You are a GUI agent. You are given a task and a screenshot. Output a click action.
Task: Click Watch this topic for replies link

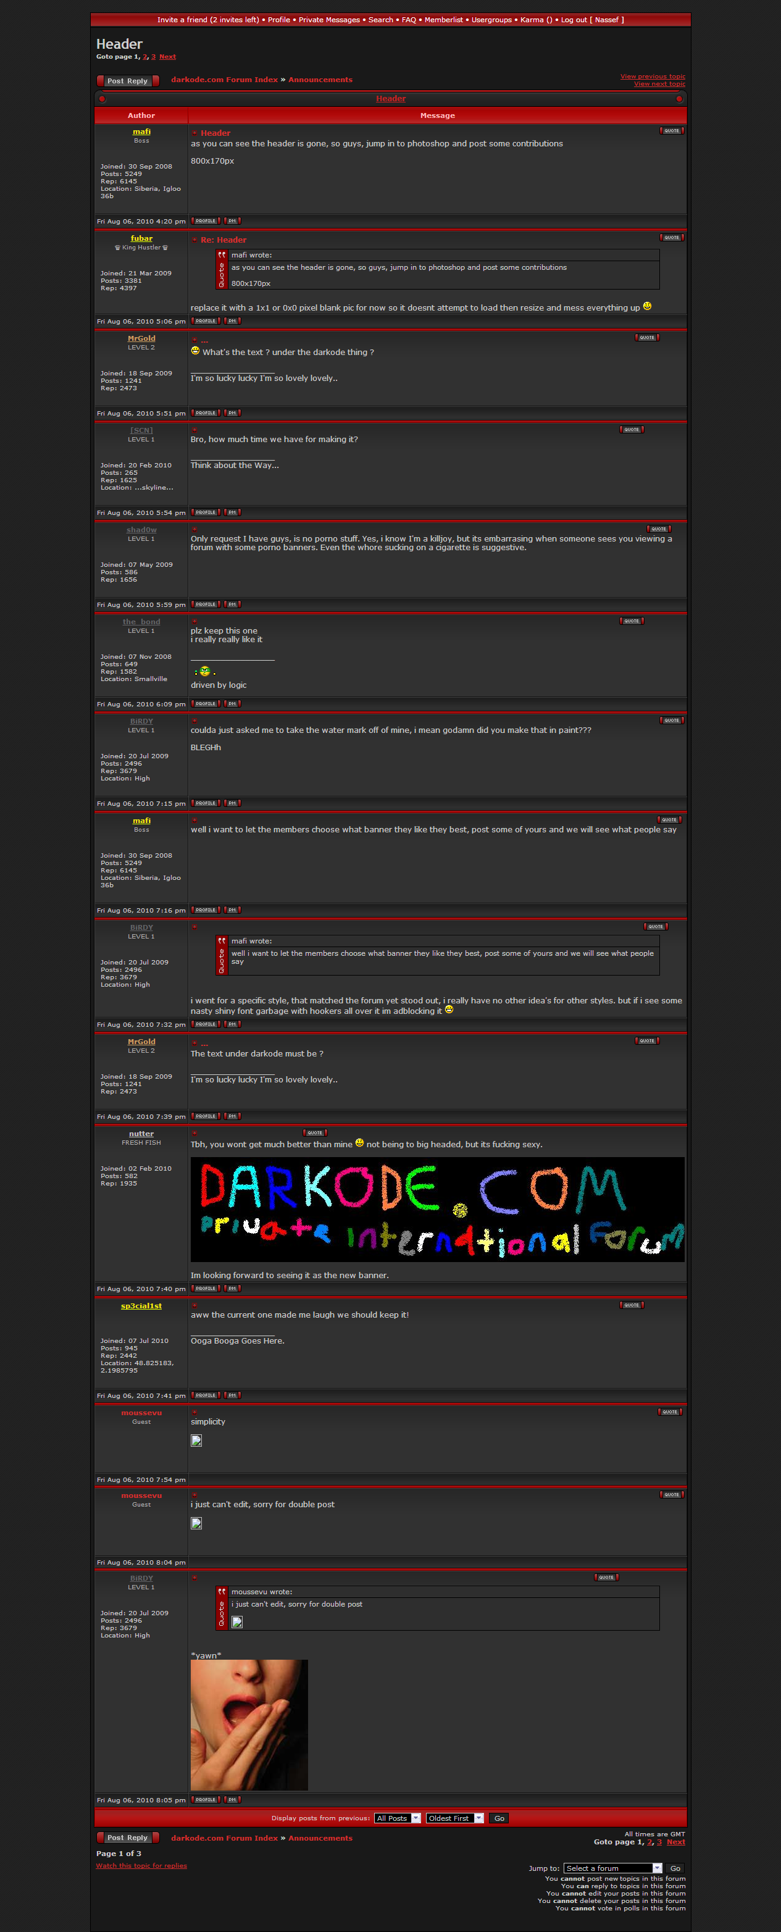tap(141, 1865)
